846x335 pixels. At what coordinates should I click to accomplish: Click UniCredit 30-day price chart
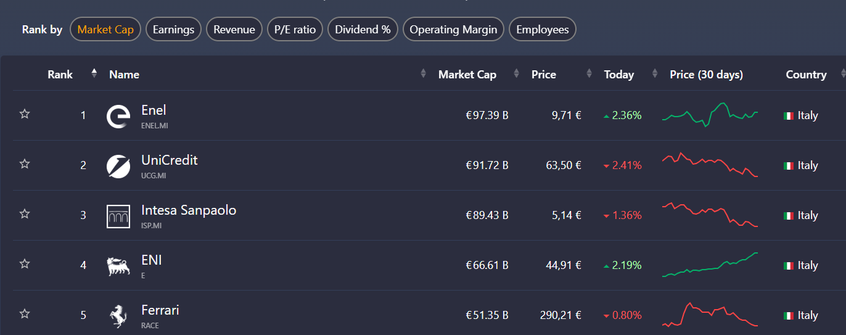click(709, 165)
